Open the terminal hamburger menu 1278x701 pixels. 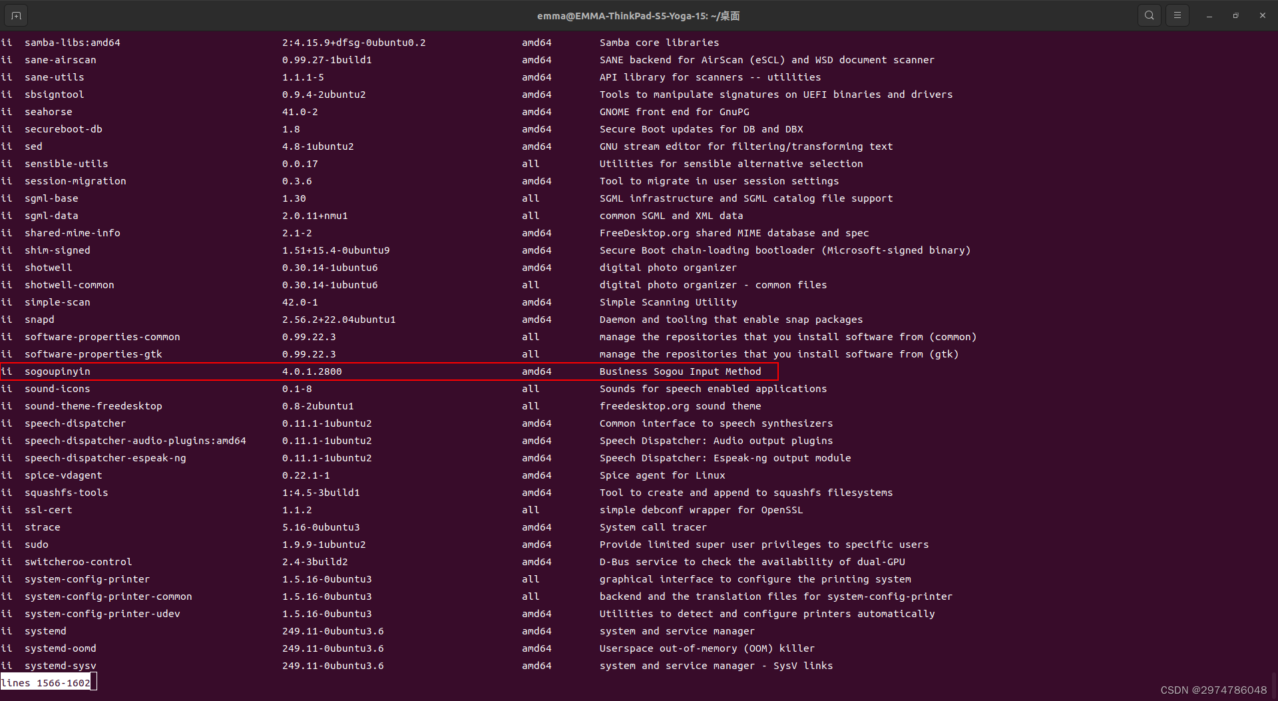[x=1177, y=15]
